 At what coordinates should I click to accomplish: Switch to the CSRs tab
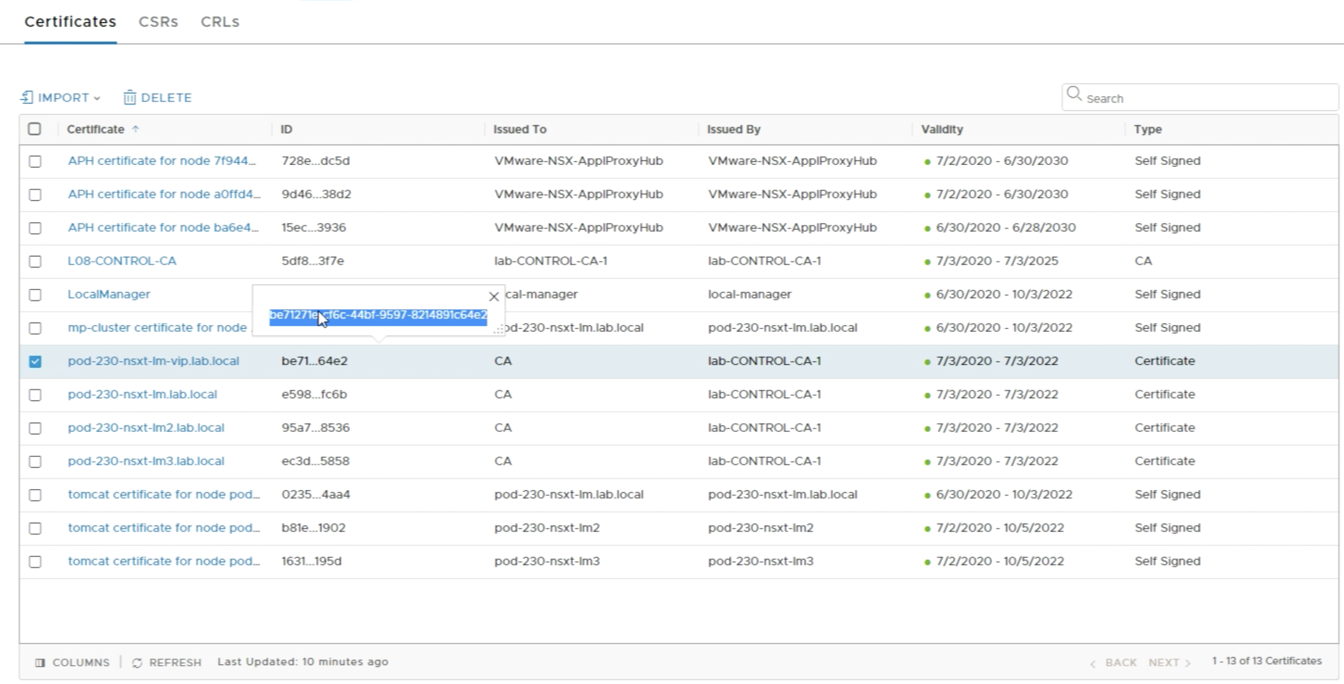click(158, 22)
